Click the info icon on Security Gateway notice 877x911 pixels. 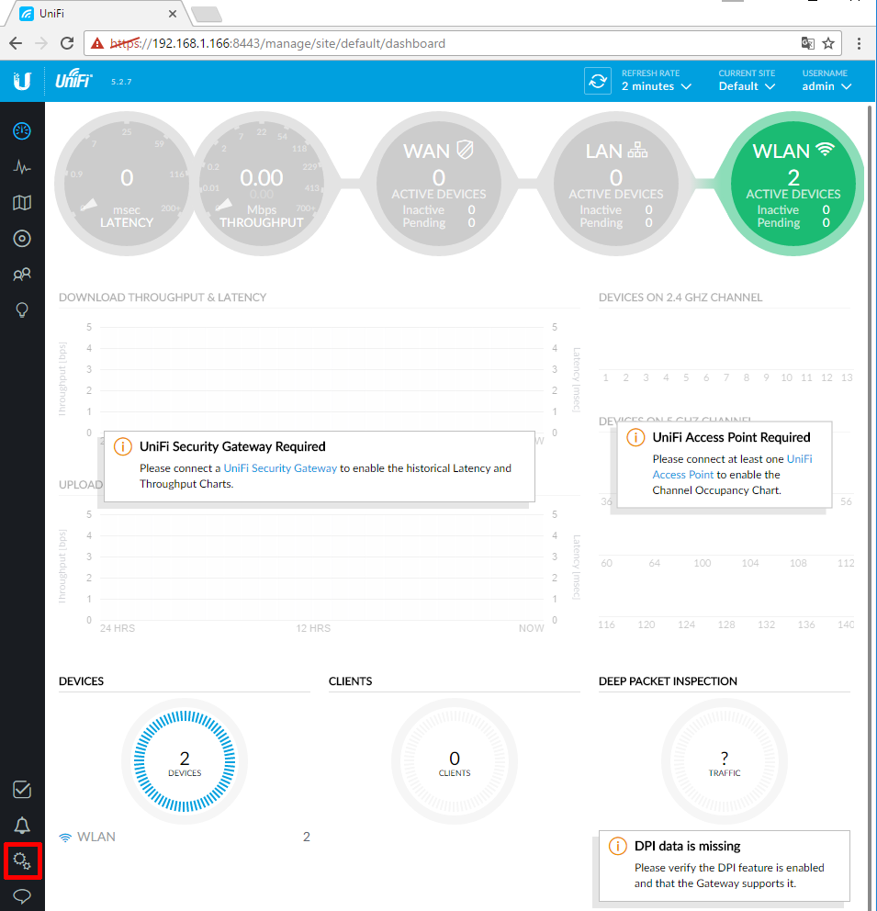(x=122, y=447)
